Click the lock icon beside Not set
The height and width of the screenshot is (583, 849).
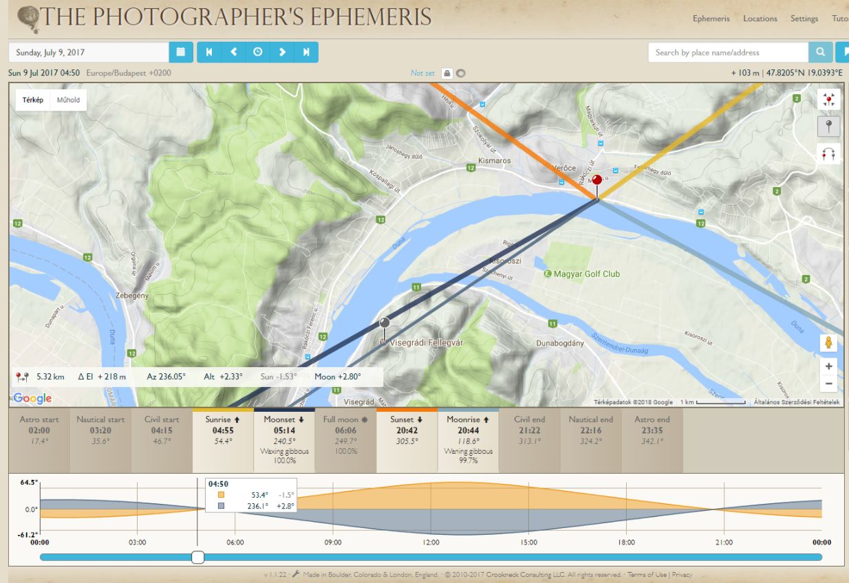(447, 73)
